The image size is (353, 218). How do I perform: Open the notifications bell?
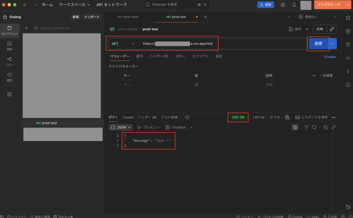(294, 5)
